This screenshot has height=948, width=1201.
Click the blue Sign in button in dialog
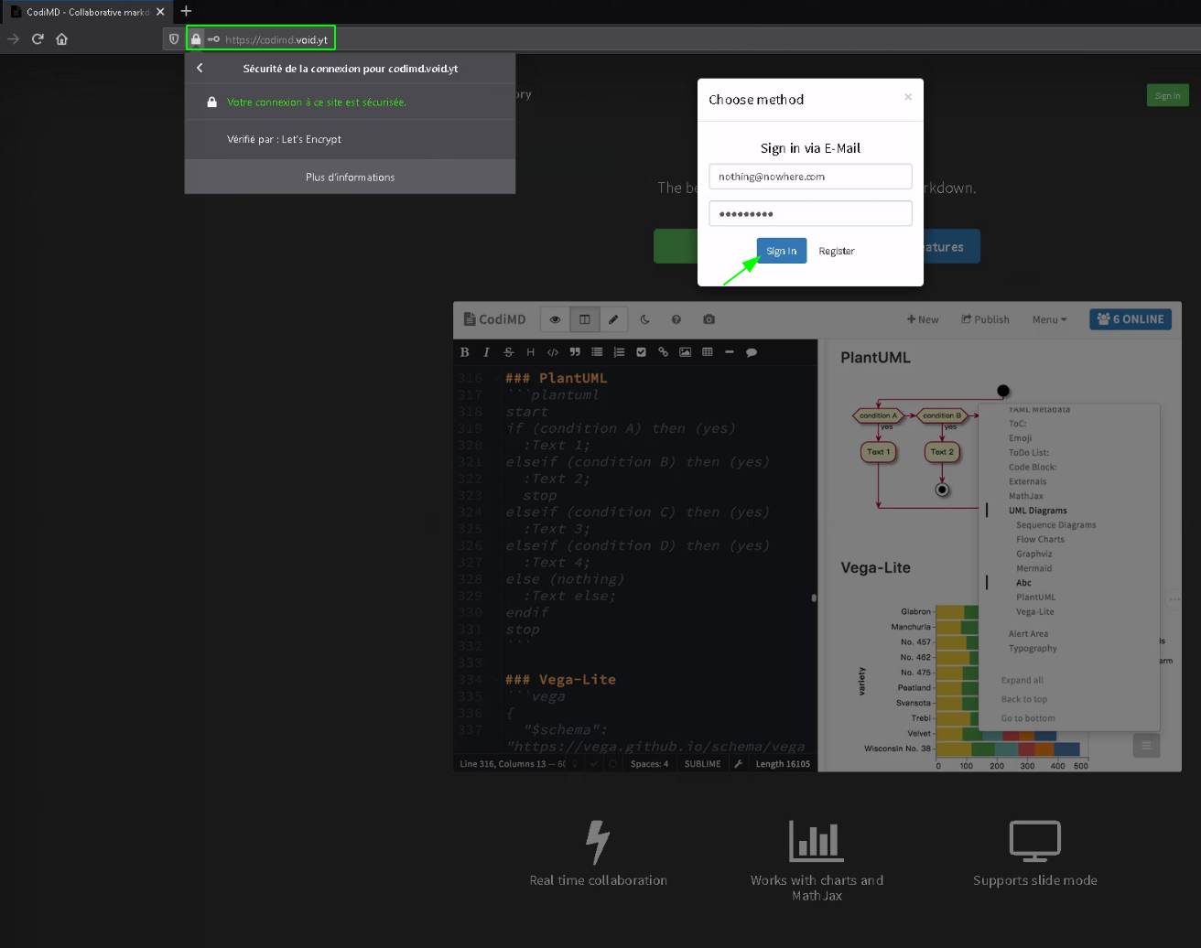coord(781,251)
